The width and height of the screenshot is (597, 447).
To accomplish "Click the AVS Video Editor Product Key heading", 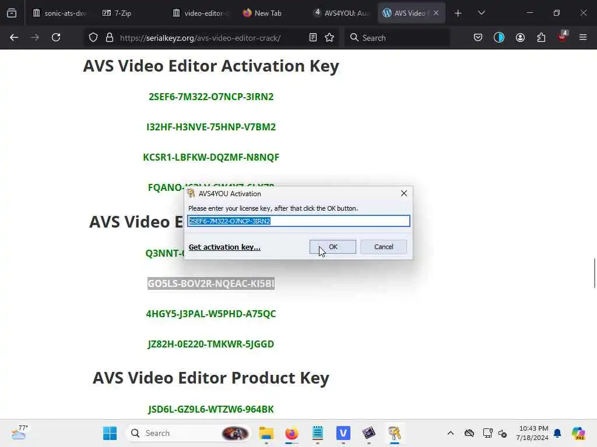I will [x=211, y=378].
